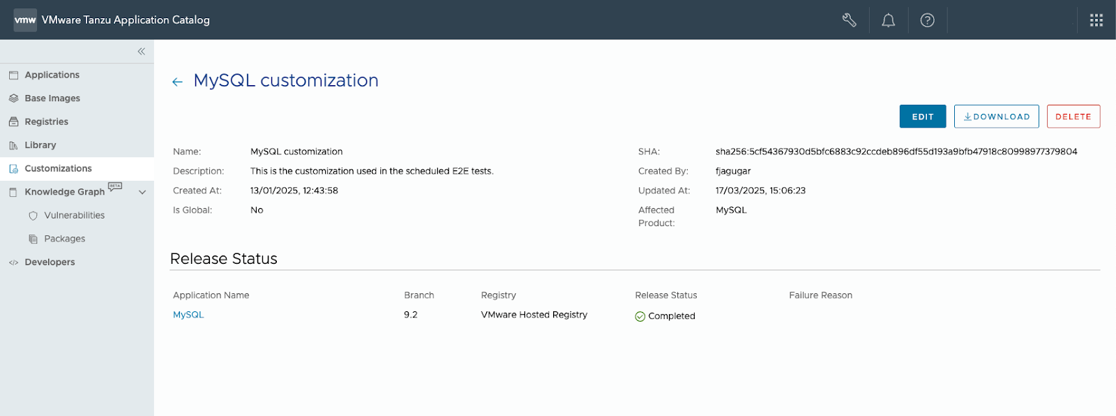
Task: Click the Registries sidebar icon
Action: [13, 121]
